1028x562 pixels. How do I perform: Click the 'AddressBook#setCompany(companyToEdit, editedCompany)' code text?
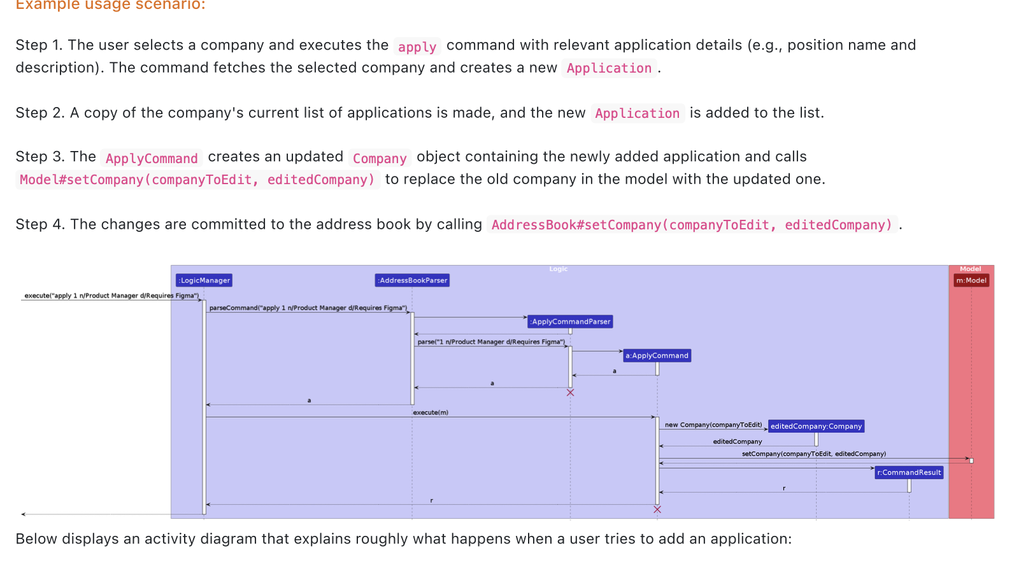[692, 225]
